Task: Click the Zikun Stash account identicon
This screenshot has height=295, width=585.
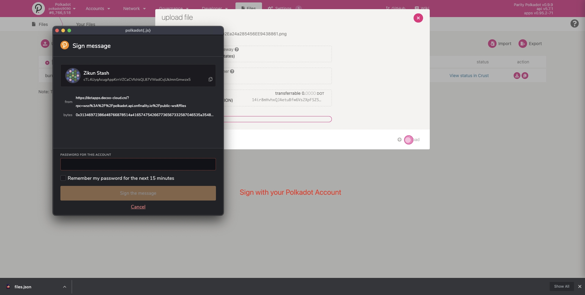Action: [x=73, y=76]
